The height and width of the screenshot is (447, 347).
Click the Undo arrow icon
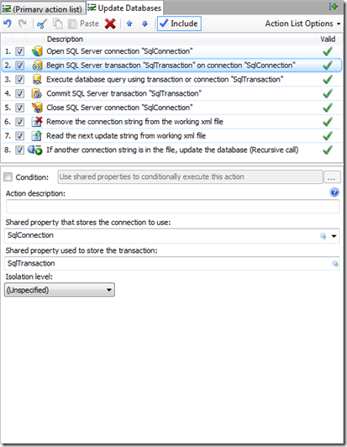7,24
